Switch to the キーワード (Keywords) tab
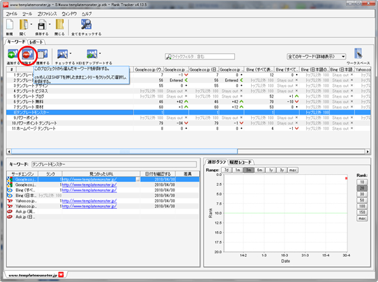Screen dimensions: 378x282 [x=16, y=42]
